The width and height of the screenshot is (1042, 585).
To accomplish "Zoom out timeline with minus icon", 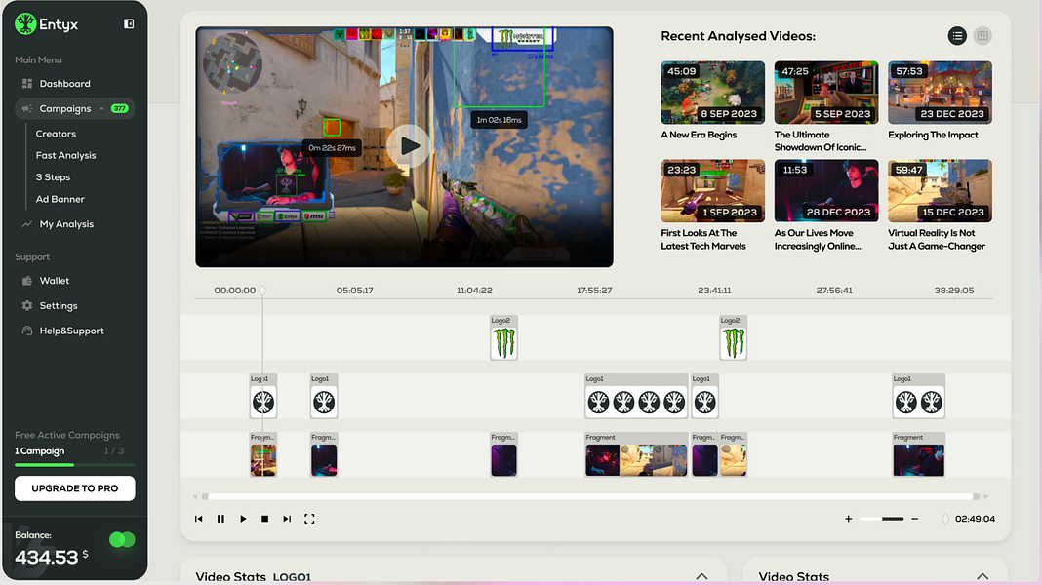I will [915, 519].
